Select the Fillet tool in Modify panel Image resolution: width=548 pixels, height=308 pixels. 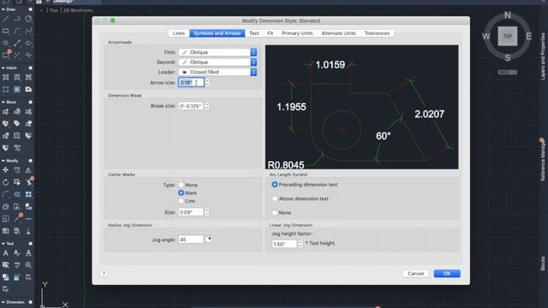pos(6,194)
